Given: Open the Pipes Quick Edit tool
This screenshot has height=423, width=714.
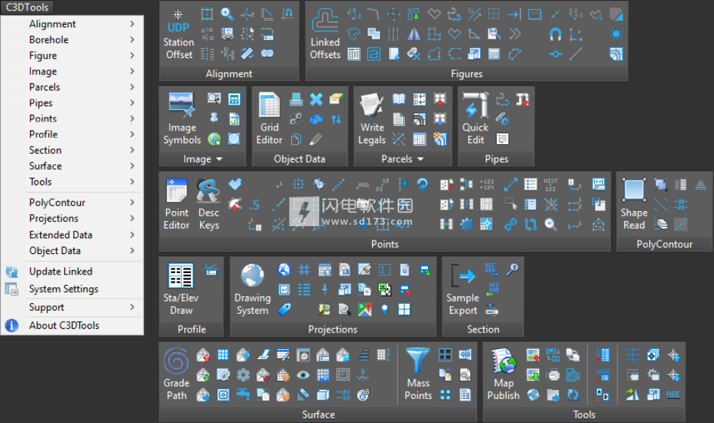Looking at the screenshot, I should click(x=475, y=119).
